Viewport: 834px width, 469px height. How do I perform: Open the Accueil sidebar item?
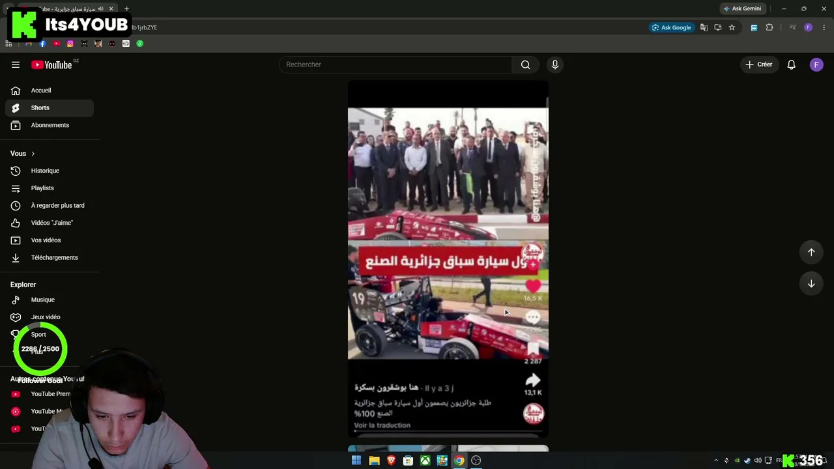50,91
